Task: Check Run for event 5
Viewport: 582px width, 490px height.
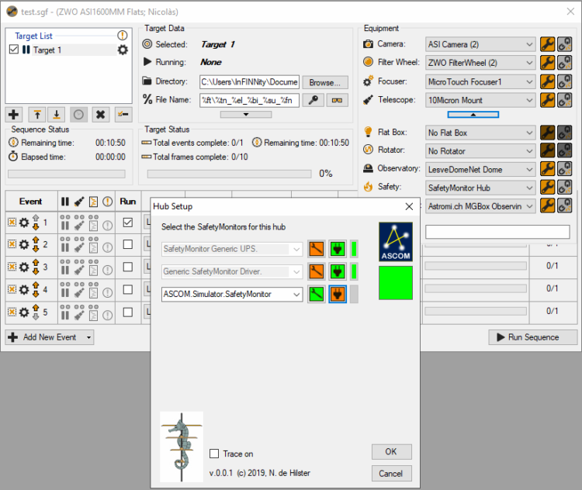Action: tap(128, 312)
